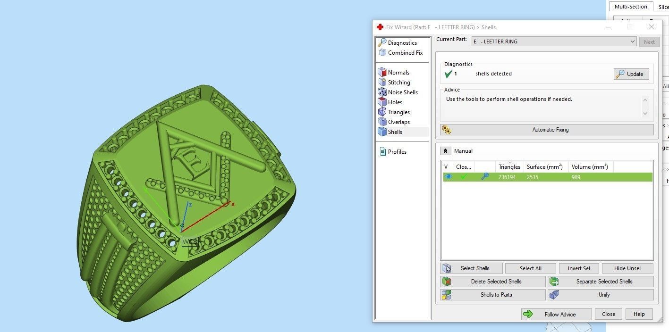Click the Fix Wizard red cross title icon
669x332 pixels.
point(380,27)
